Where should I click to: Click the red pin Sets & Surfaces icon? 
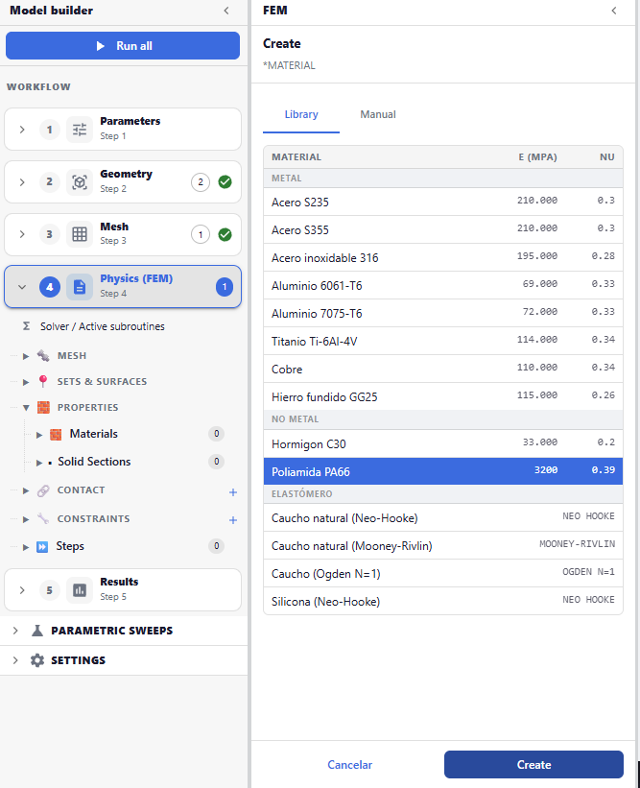tap(43, 381)
